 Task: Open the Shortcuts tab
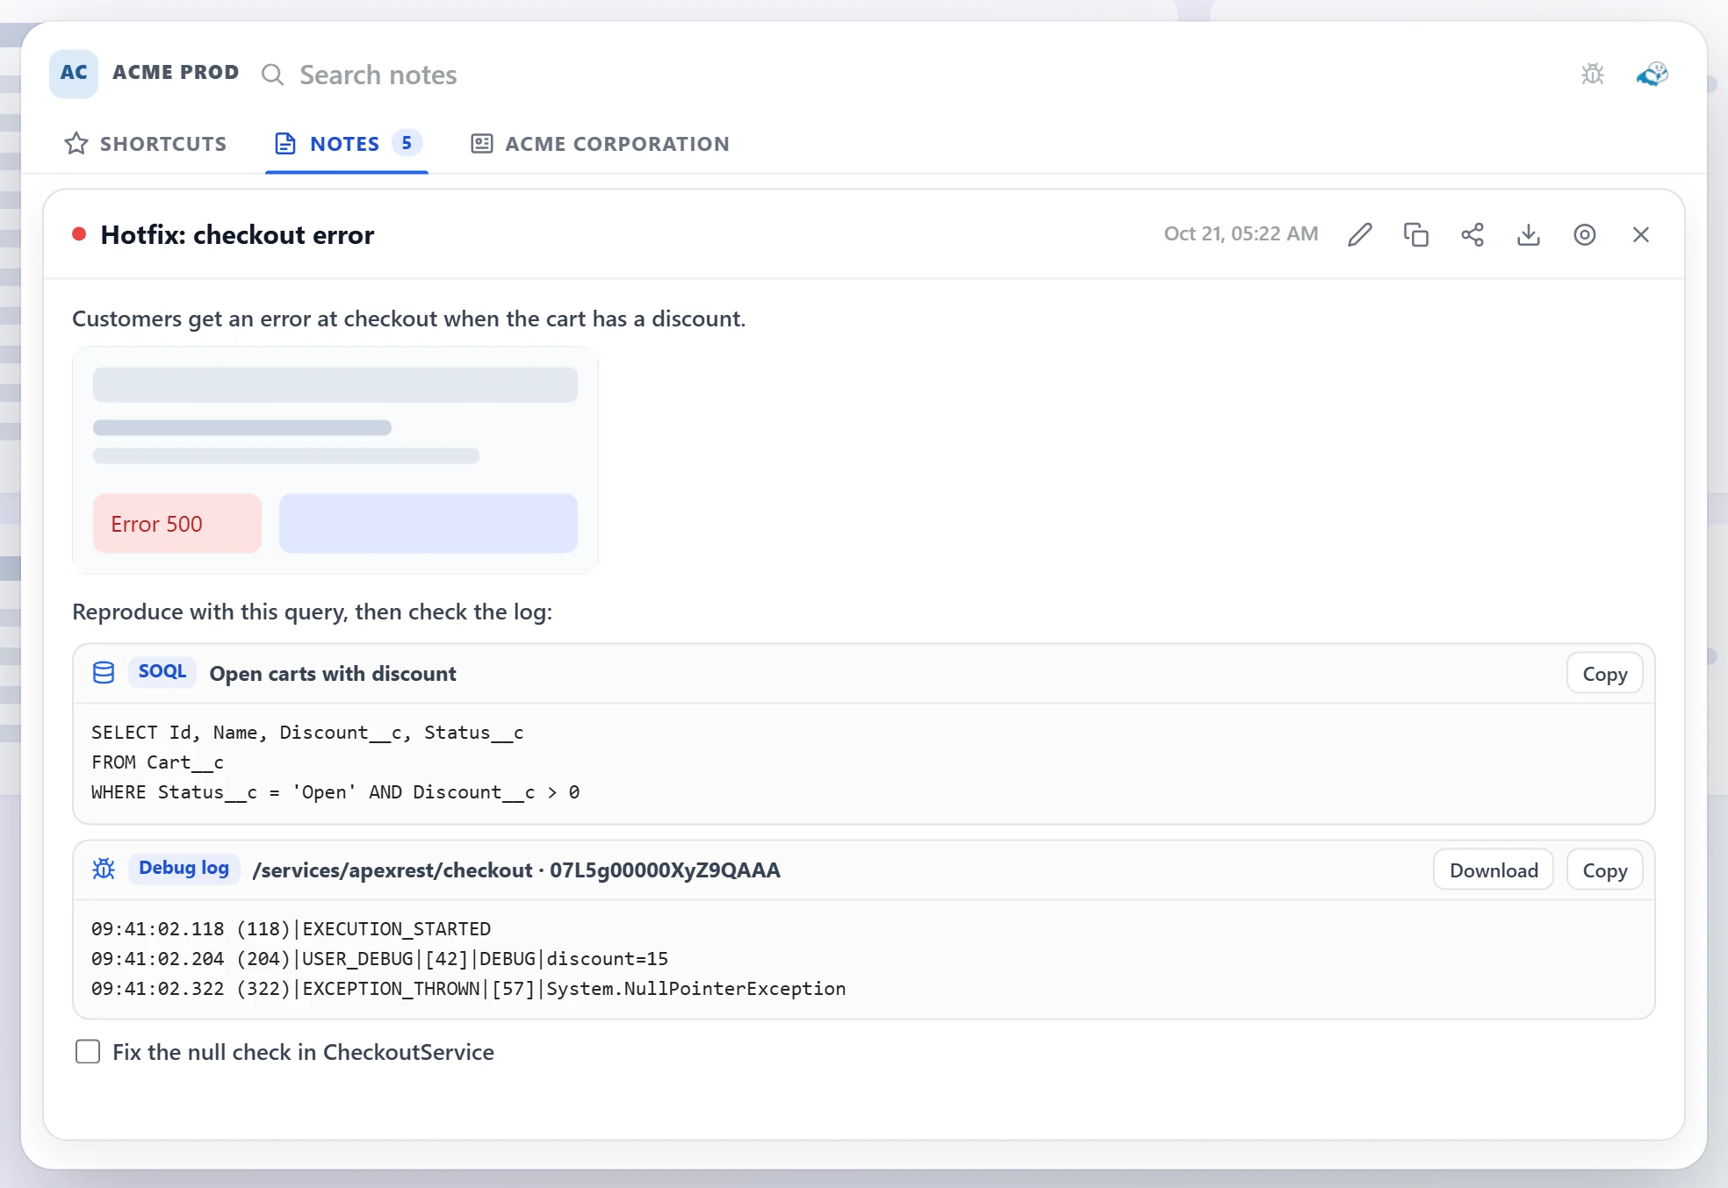(x=146, y=143)
